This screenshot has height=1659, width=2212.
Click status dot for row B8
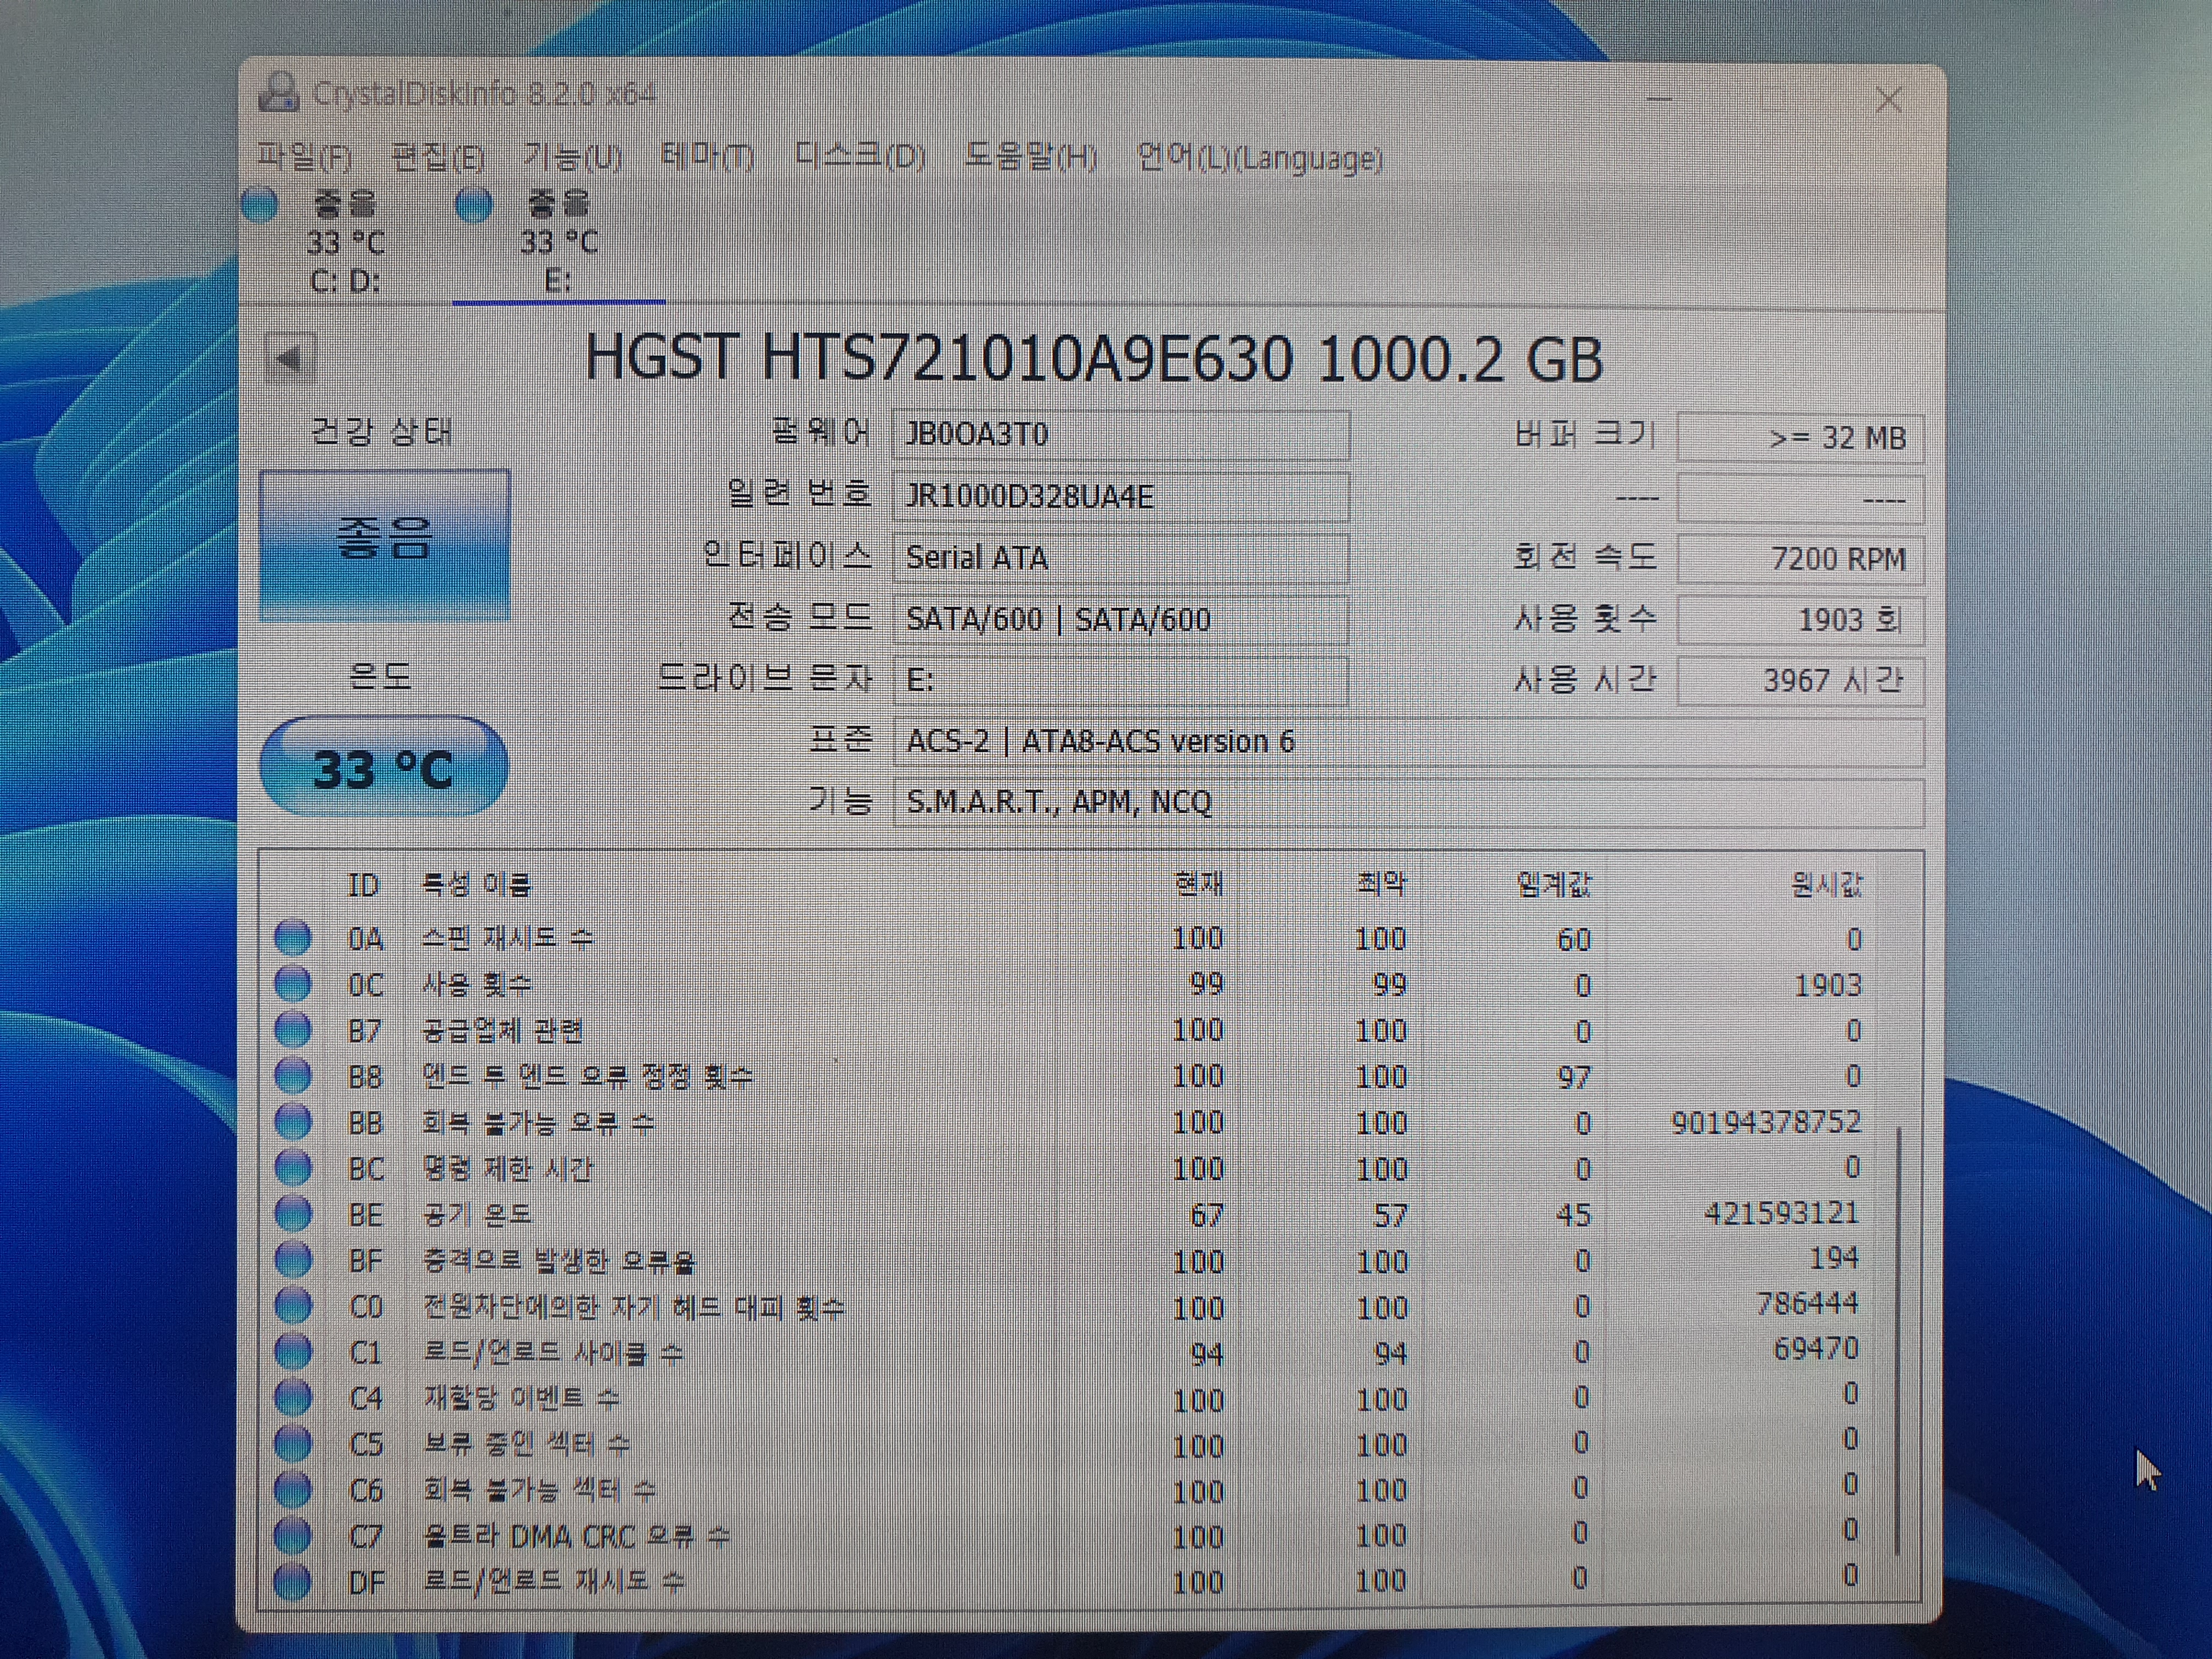coord(292,1076)
